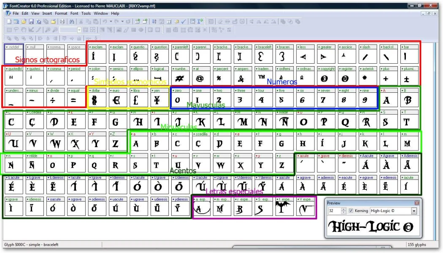Image resolution: width=443 pixels, height=253 pixels.
Task: Click the zoom in magnifier icon
Action: (48, 30)
